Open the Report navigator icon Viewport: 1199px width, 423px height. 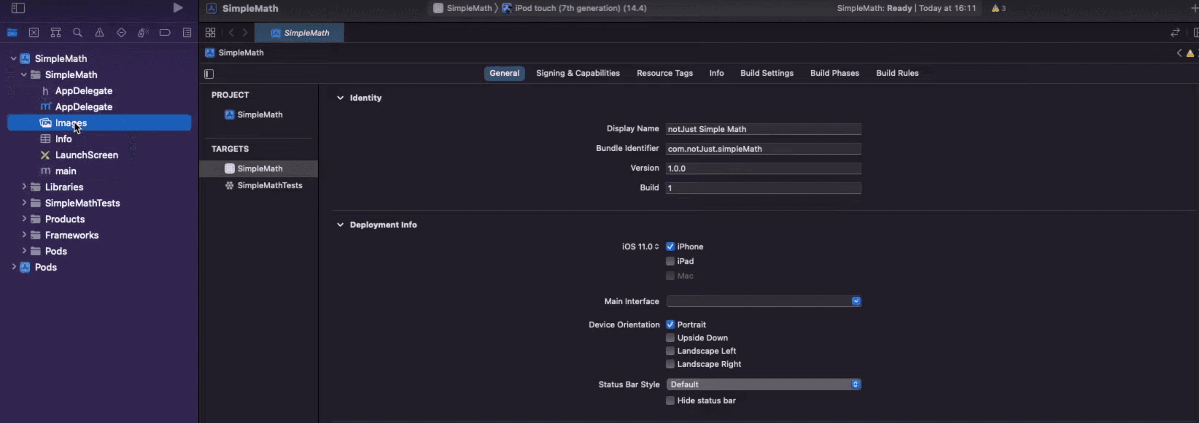click(187, 33)
